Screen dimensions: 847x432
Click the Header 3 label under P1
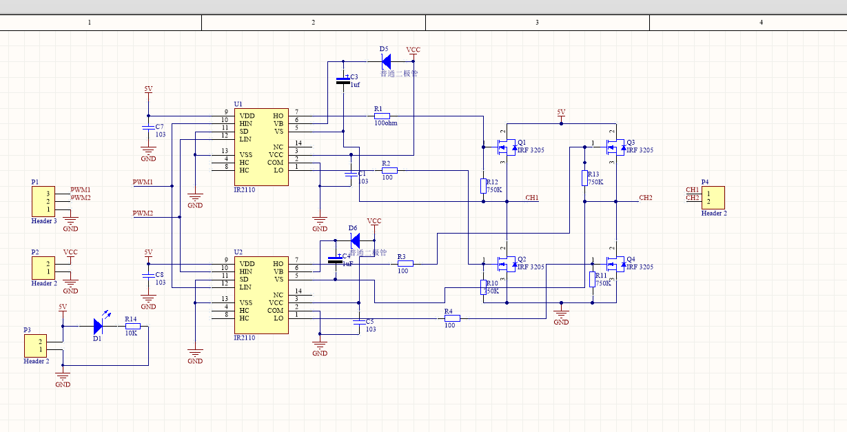pos(44,222)
